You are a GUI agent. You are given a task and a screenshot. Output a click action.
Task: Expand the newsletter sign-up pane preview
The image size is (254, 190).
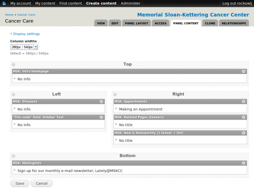point(15,170)
